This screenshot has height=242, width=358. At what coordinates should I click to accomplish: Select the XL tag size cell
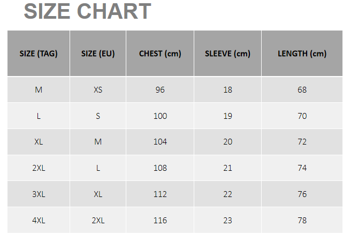click(39, 142)
